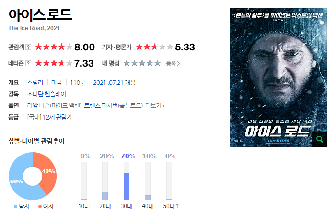Open the 스릴러 genre link

point(35,83)
